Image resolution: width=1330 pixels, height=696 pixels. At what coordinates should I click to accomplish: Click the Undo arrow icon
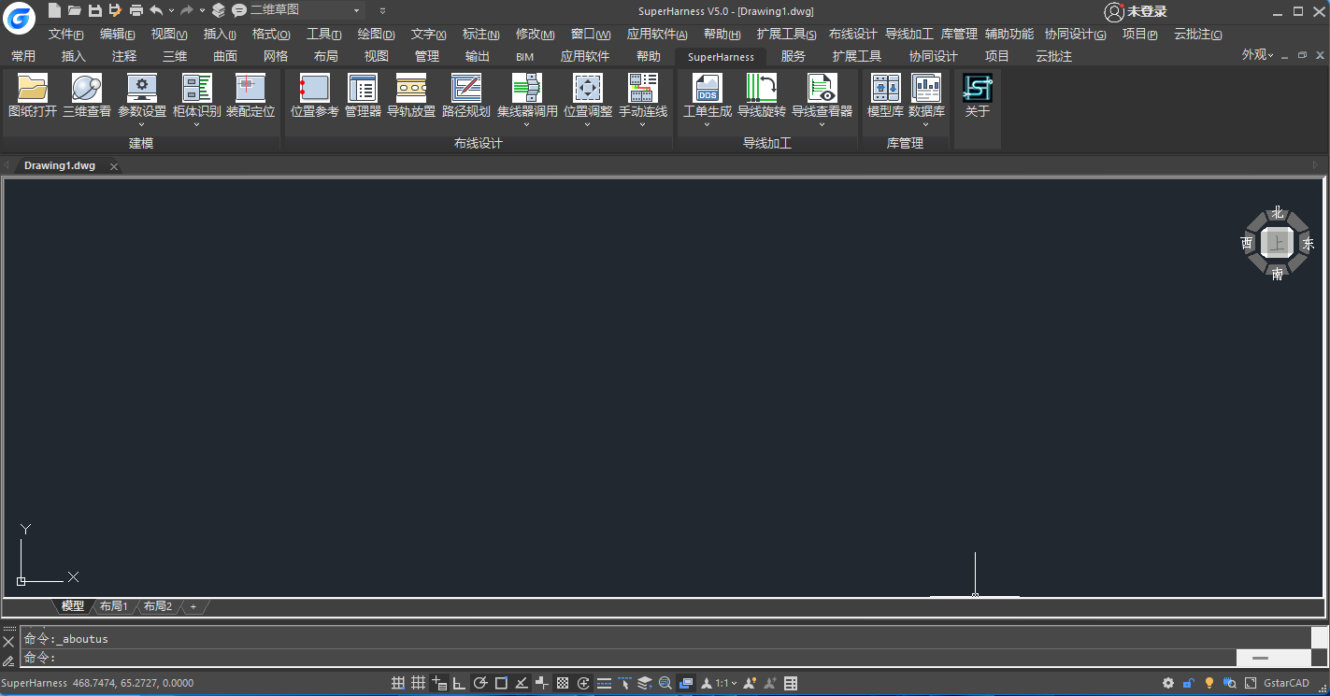[x=156, y=10]
